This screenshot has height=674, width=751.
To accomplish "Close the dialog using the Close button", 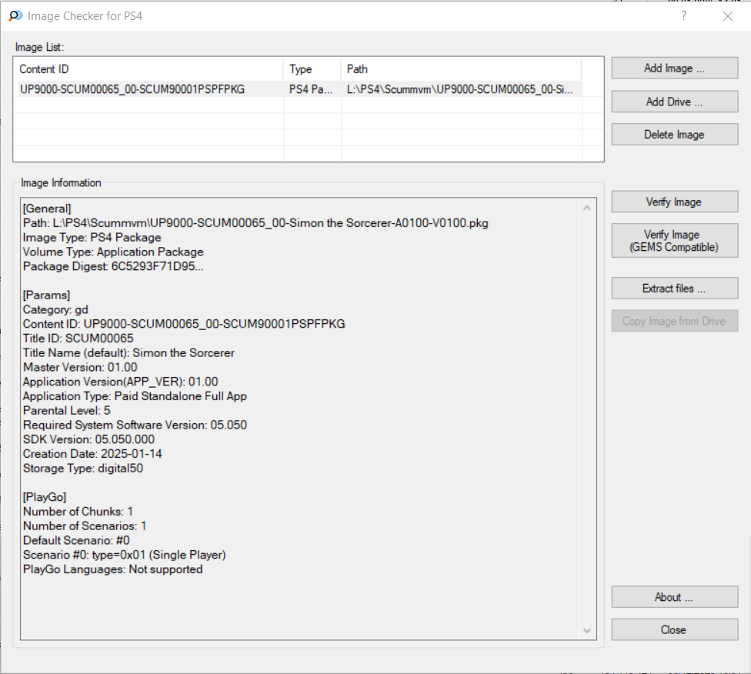I will pyautogui.click(x=674, y=629).
